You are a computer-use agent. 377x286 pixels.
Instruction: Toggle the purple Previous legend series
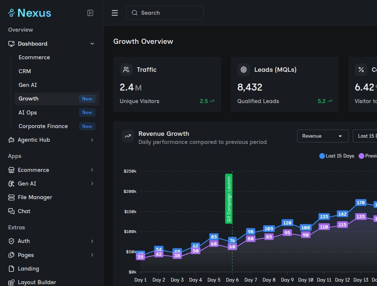point(368,156)
